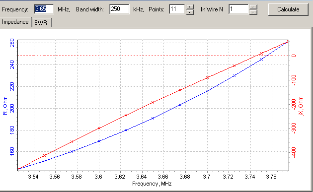This screenshot has height=192, width=313.
Task: Click the red jX, Ohm axis label
Action: click(x=301, y=106)
